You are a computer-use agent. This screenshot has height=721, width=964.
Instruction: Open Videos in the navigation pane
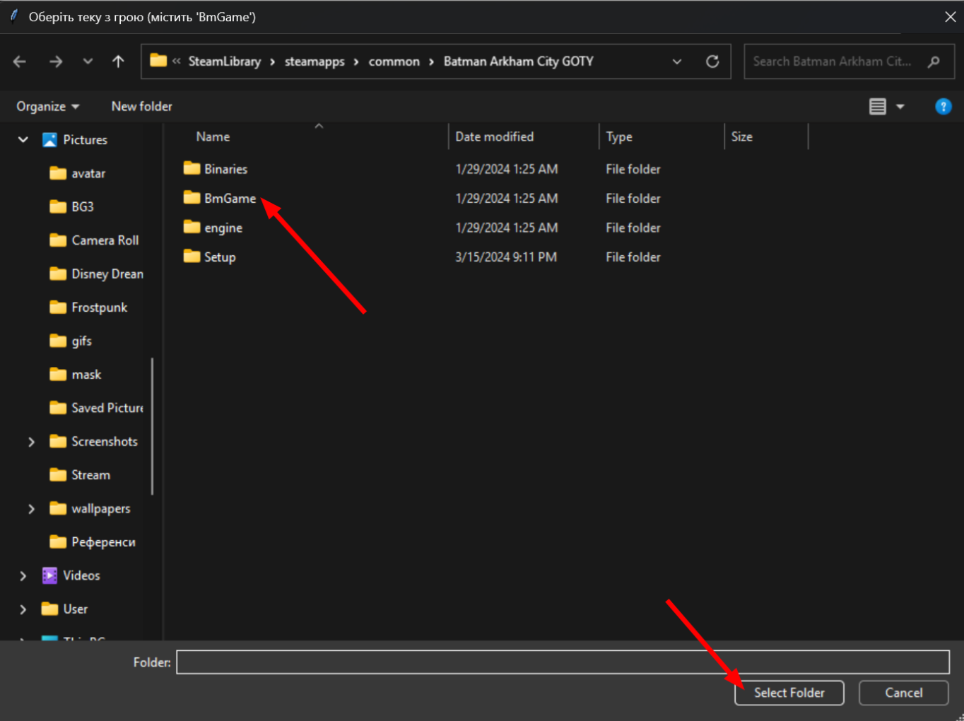(82, 575)
